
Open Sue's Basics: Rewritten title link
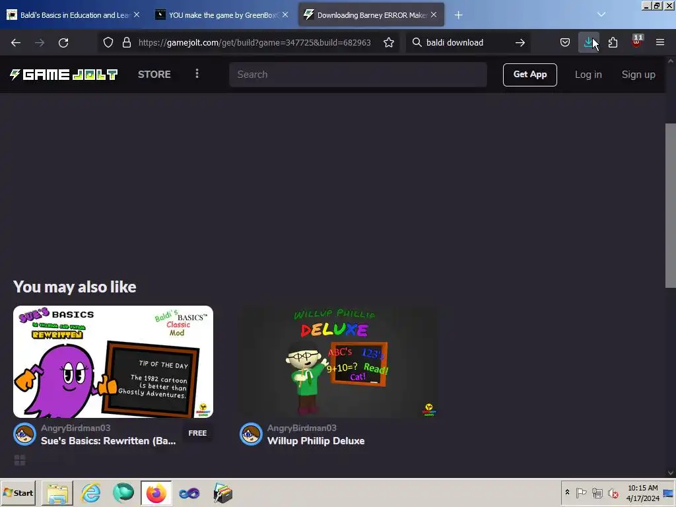point(108,441)
